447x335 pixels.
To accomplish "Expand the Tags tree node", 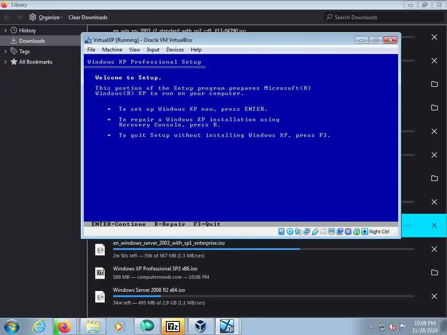I will pyautogui.click(x=5, y=51).
